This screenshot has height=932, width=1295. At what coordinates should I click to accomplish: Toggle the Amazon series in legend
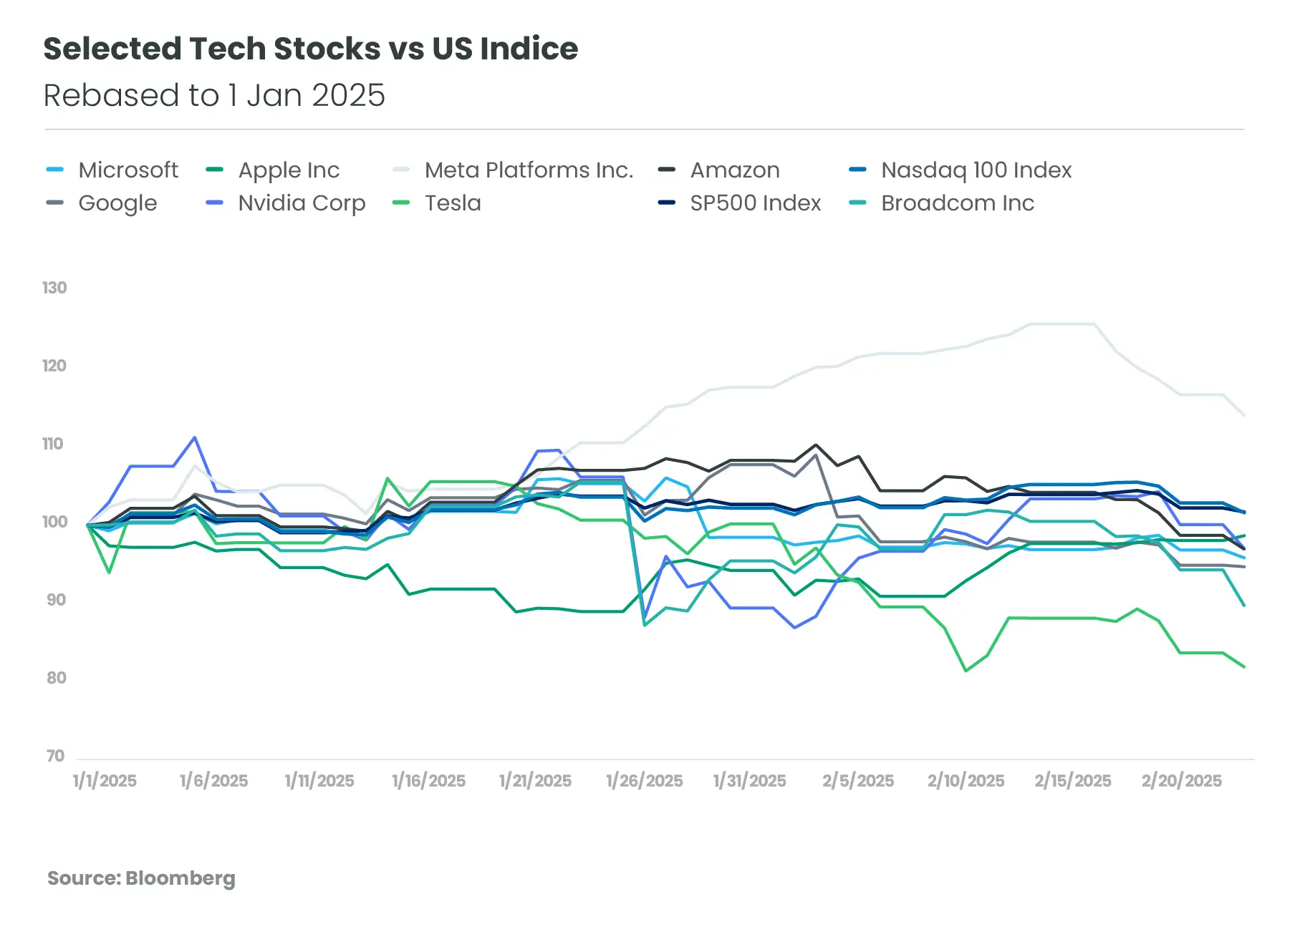(734, 170)
